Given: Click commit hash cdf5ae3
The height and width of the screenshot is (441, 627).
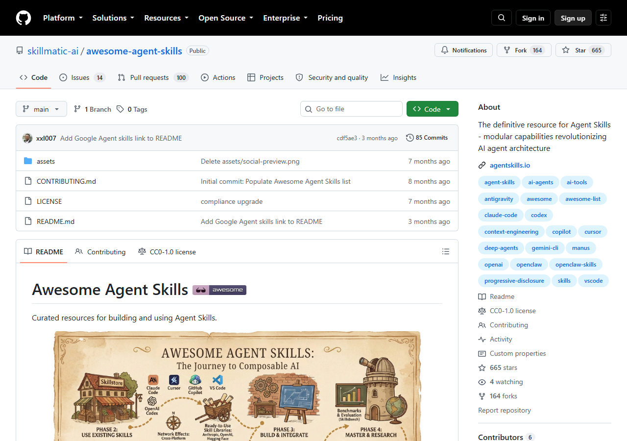Looking at the screenshot, I should pos(347,138).
